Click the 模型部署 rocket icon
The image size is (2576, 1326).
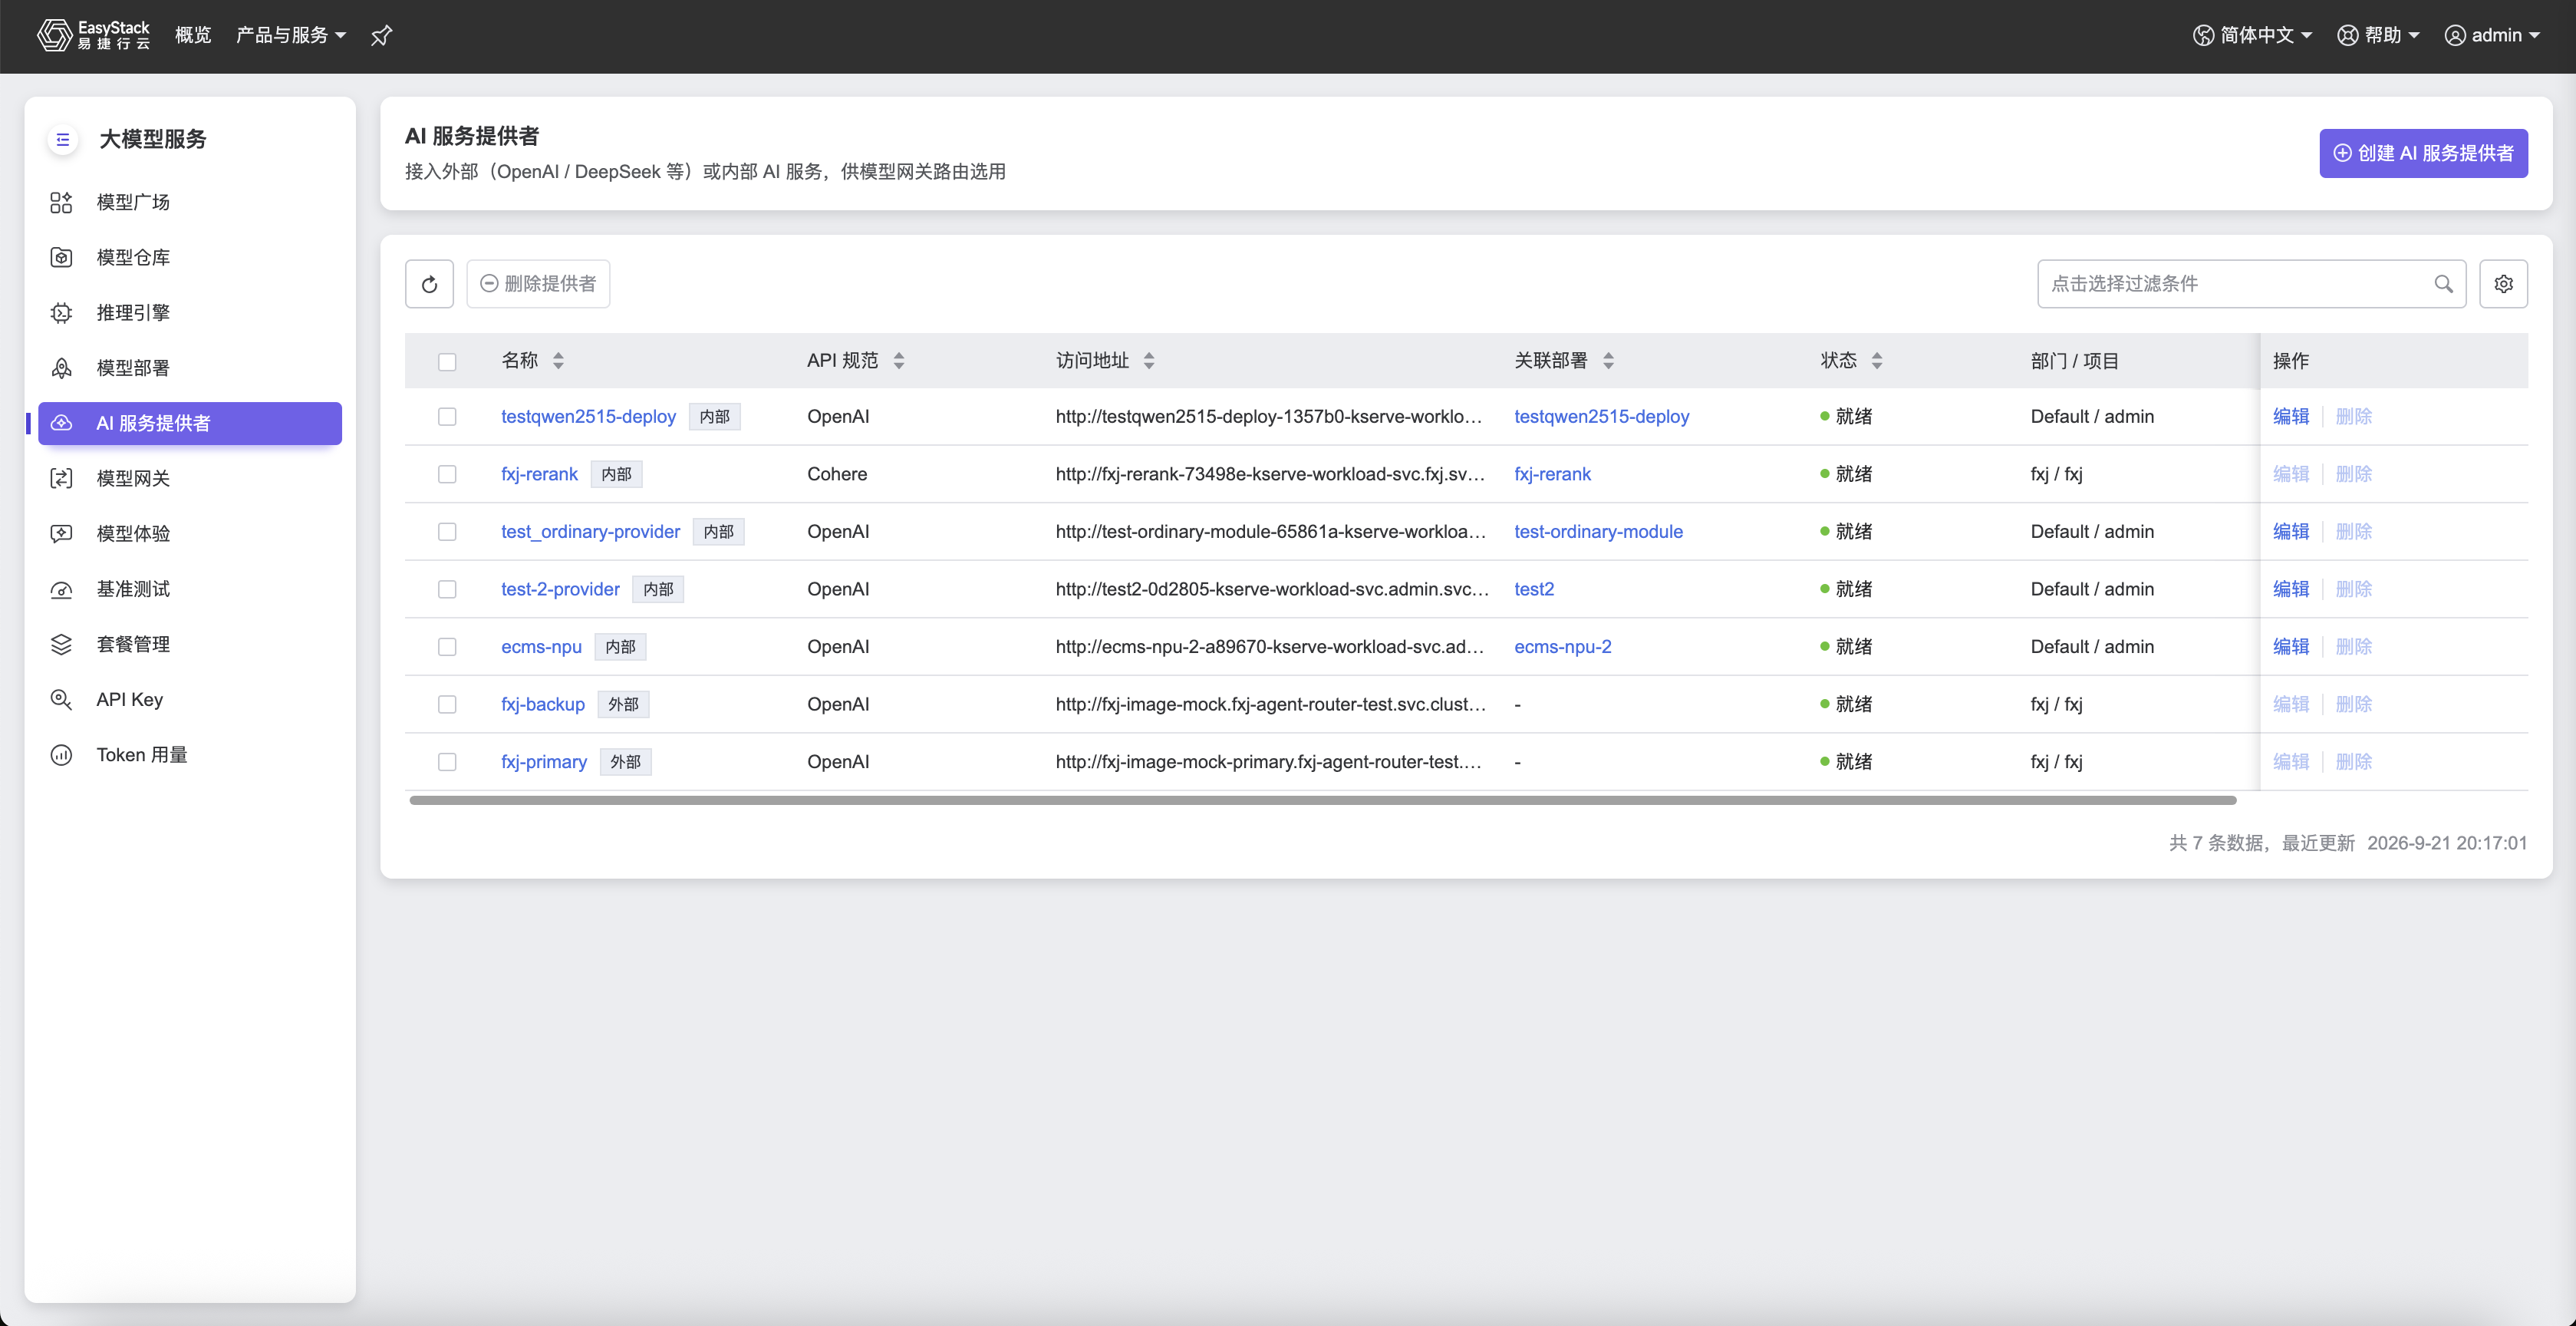(61, 368)
